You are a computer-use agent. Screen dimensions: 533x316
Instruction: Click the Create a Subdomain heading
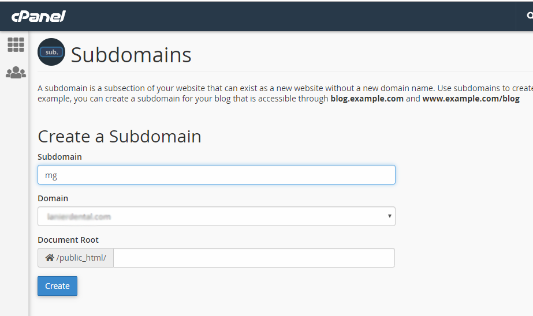pos(120,137)
